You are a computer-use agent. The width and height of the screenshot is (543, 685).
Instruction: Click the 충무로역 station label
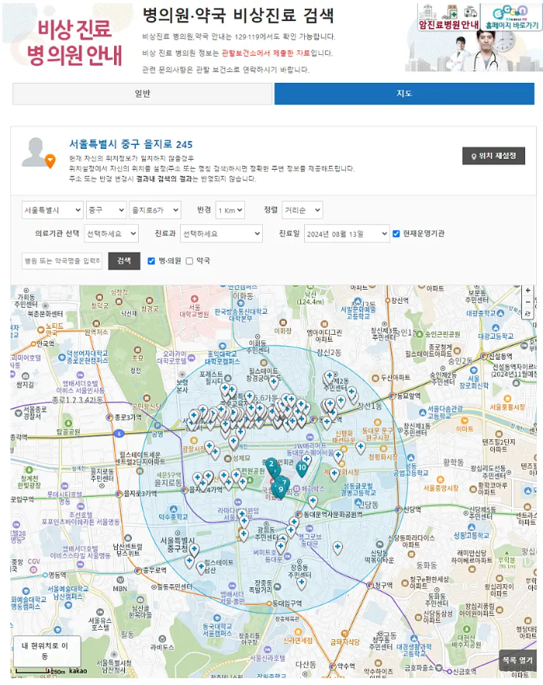(x=154, y=570)
